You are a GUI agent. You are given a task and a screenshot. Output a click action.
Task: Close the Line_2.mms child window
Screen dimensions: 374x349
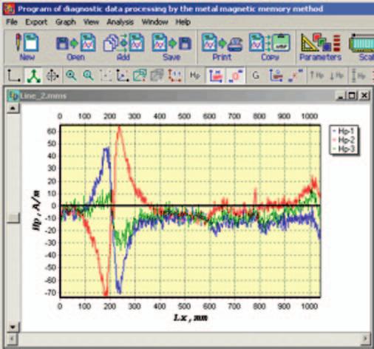[364, 95]
